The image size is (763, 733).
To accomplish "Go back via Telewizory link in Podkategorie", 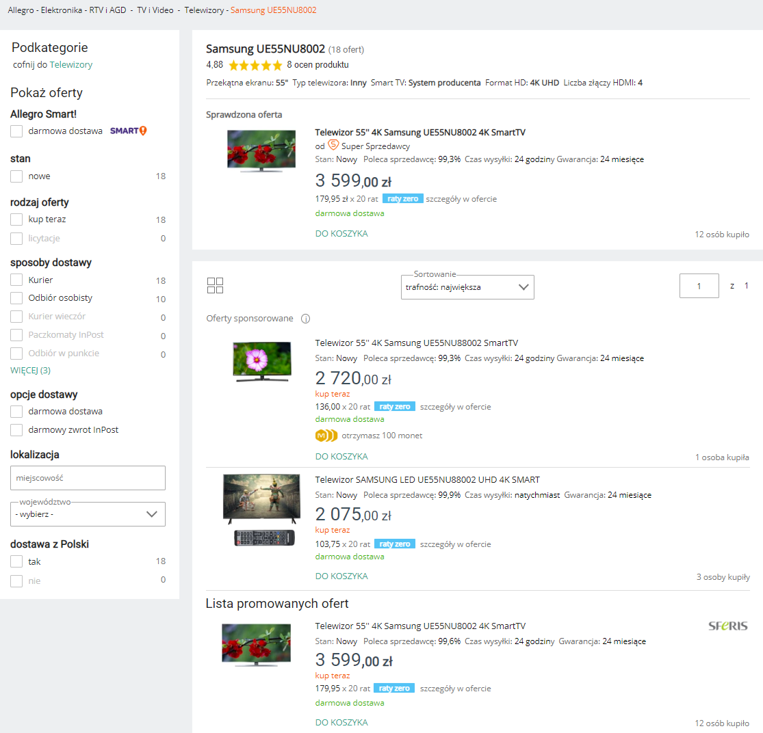I will click(71, 65).
